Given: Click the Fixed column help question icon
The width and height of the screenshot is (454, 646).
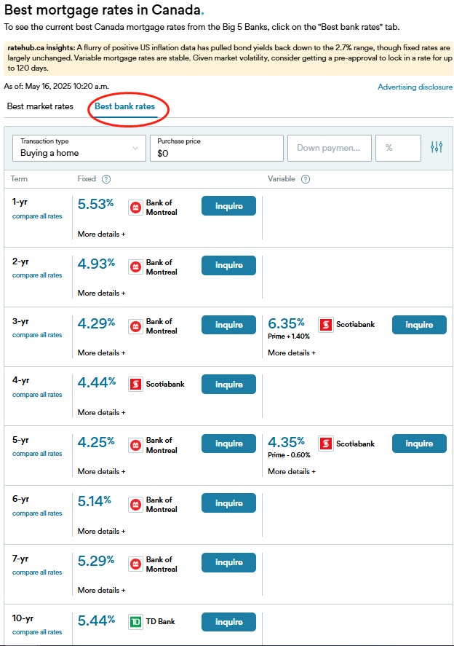Looking at the screenshot, I should [x=106, y=179].
